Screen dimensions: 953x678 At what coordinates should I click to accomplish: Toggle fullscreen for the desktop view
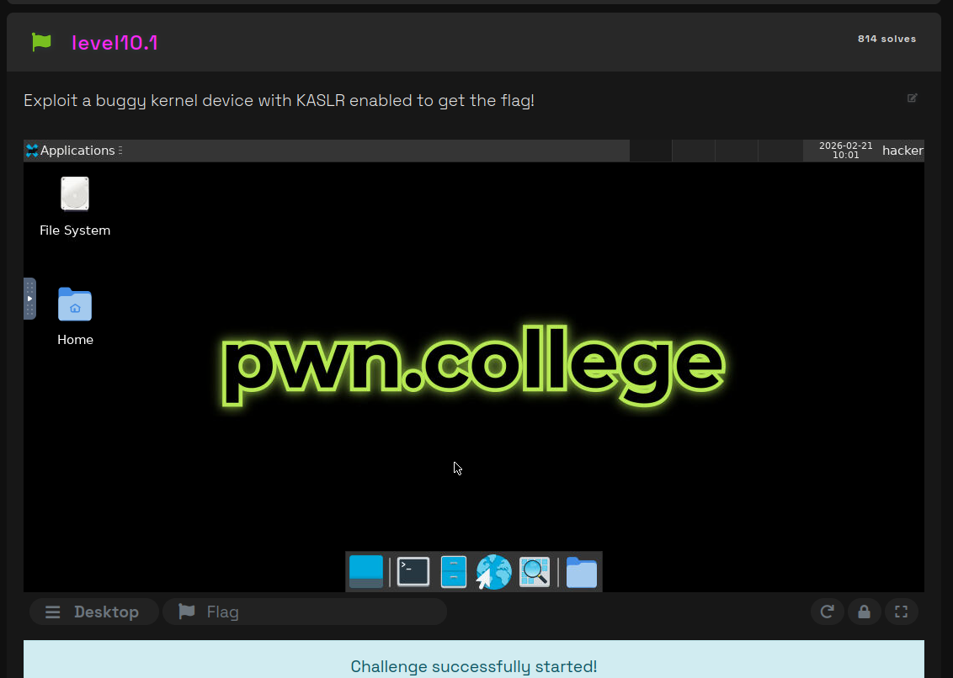pos(901,612)
